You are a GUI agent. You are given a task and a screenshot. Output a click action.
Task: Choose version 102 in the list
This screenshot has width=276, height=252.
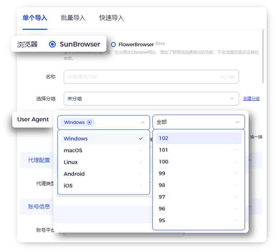coord(199,138)
